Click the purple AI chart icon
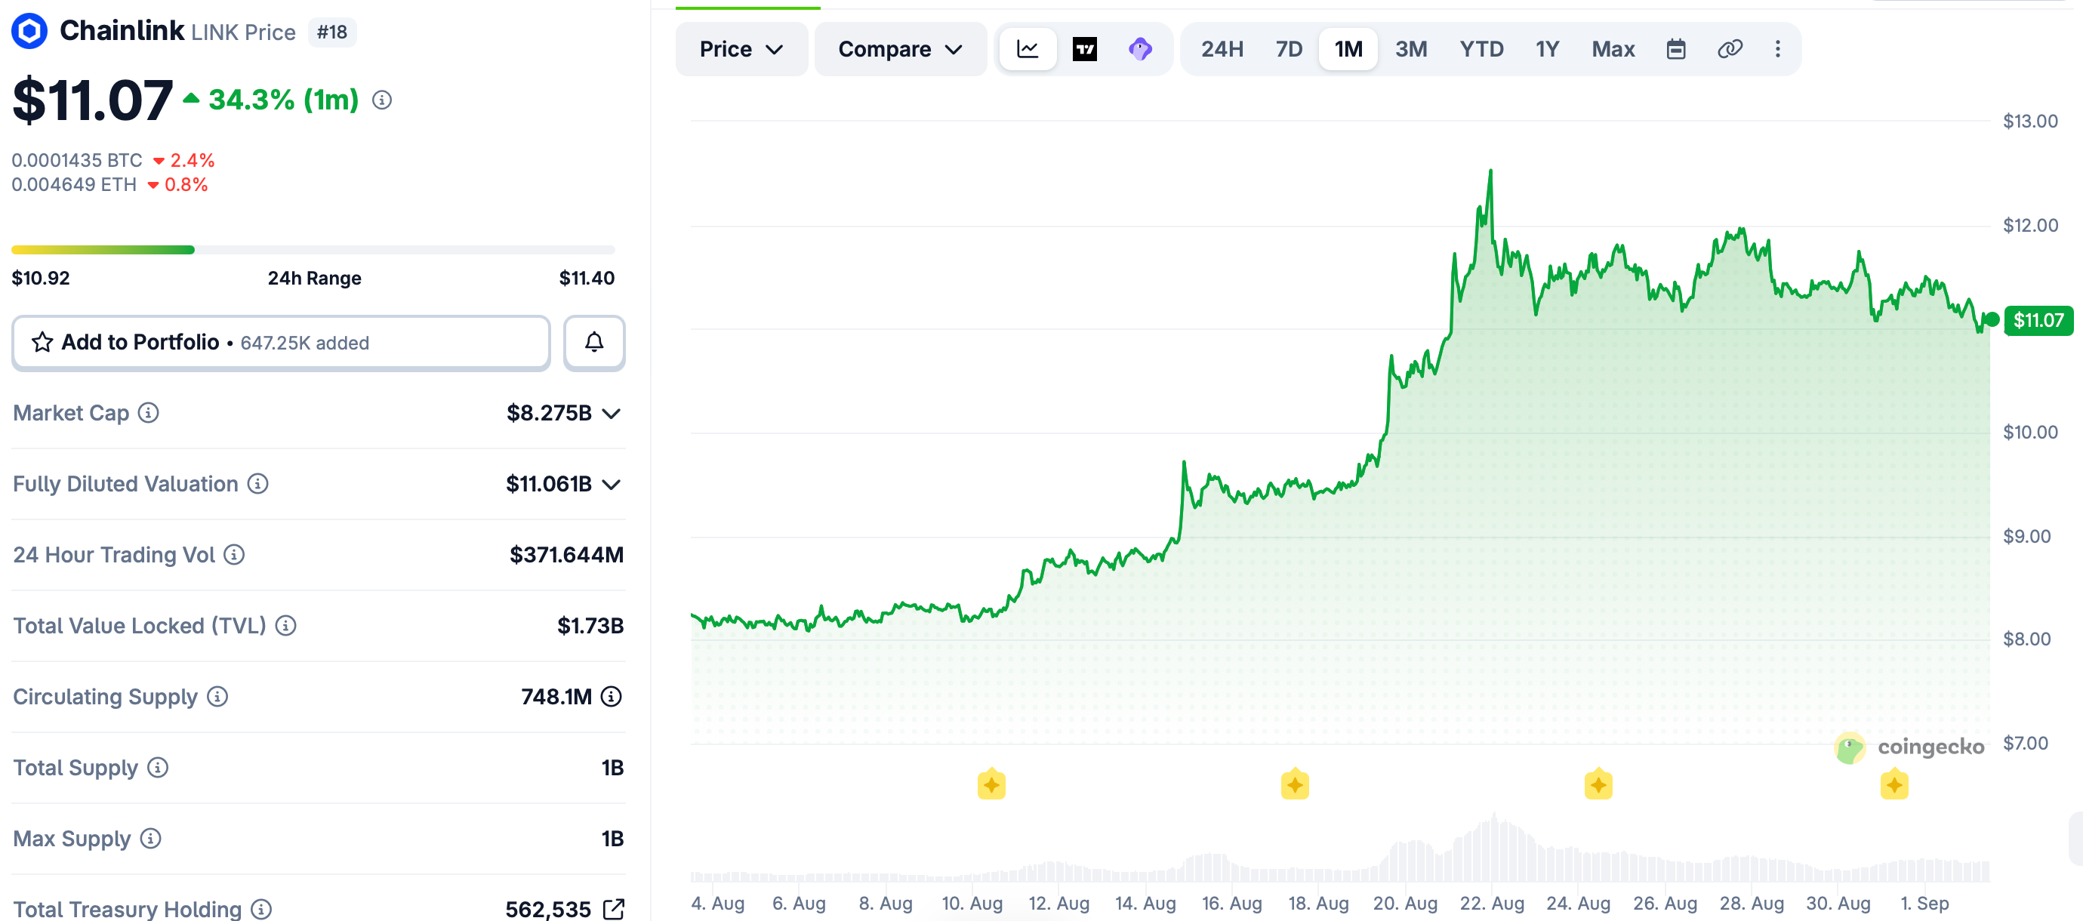Viewport: 2083px width, 921px height. coord(1139,49)
